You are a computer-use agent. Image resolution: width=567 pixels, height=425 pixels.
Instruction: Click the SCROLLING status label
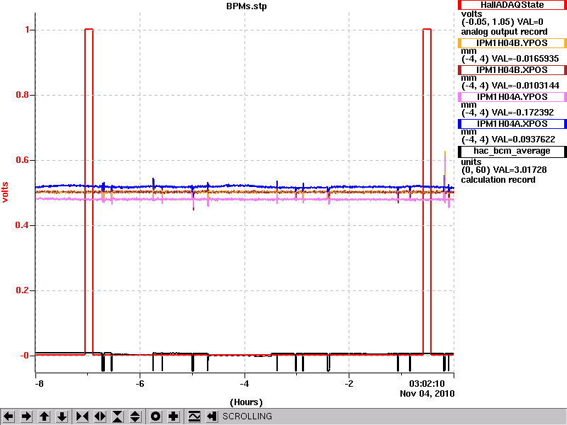click(x=247, y=416)
